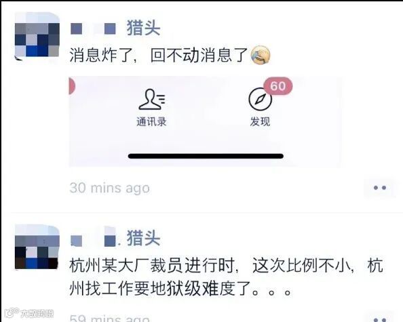Open the two-dot menu beside 59 mins ago
Screen dimensions: 403x322
[x=380, y=319]
